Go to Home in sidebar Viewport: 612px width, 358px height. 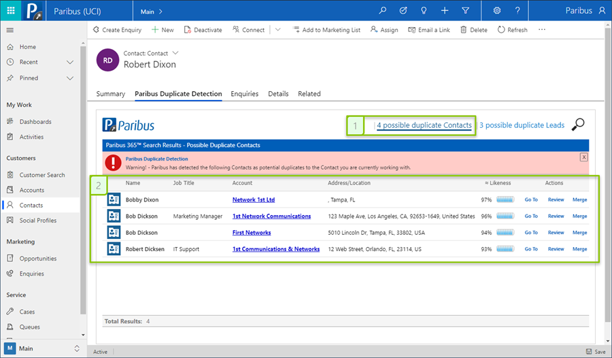point(28,47)
